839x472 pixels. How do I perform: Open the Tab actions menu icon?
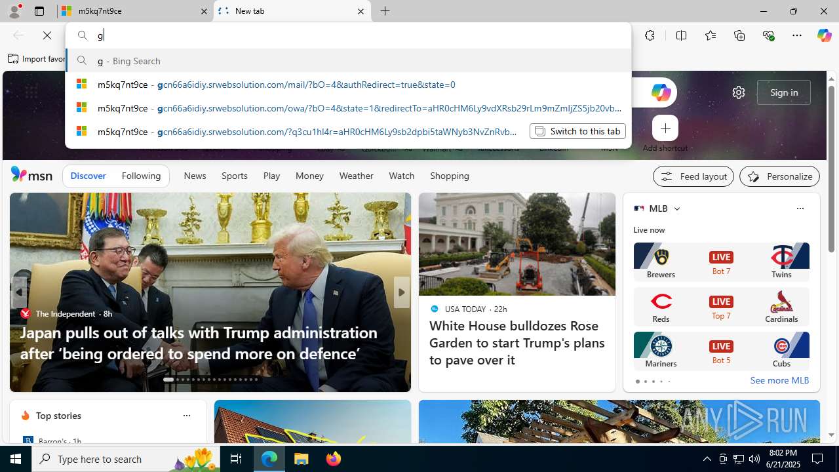[39, 11]
